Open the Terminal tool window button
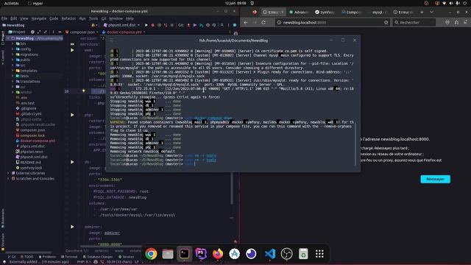This screenshot has width=471, height=265. tap(69, 257)
